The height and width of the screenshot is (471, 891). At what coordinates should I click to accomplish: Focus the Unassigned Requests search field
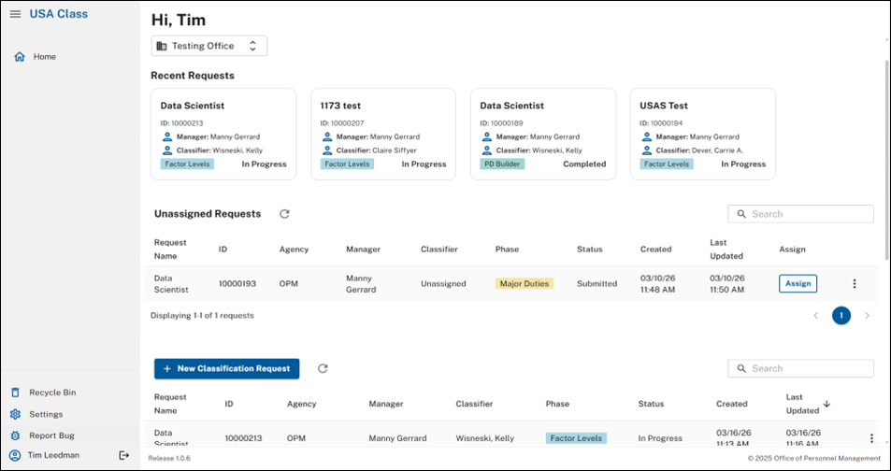click(x=800, y=214)
